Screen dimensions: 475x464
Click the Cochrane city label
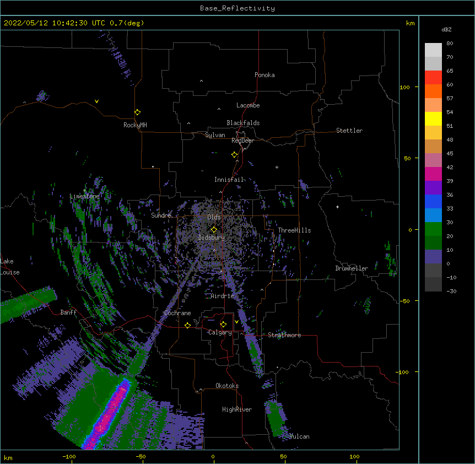coord(177,313)
